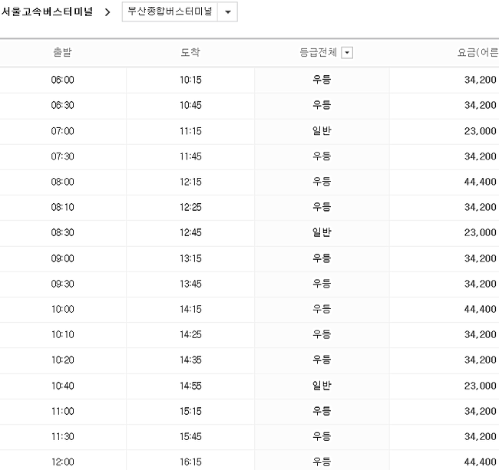
Task: Select the 12:00 departure time
Action: tap(62, 462)
